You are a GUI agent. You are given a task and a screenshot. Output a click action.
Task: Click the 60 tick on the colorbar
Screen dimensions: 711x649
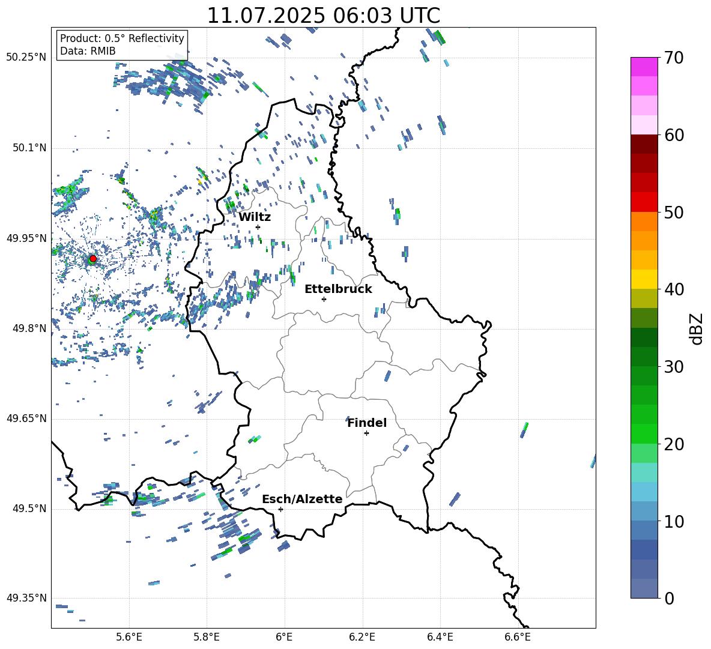coord(674,135)
